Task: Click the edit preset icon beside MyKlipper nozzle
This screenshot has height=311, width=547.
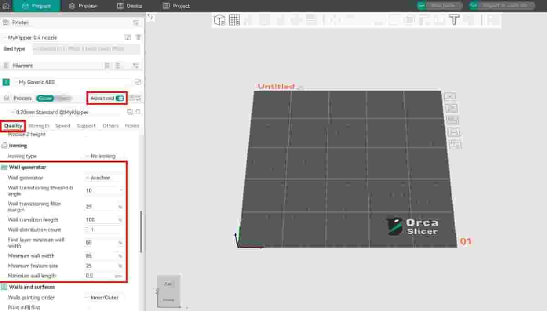Action: click(x=128, y=37)
